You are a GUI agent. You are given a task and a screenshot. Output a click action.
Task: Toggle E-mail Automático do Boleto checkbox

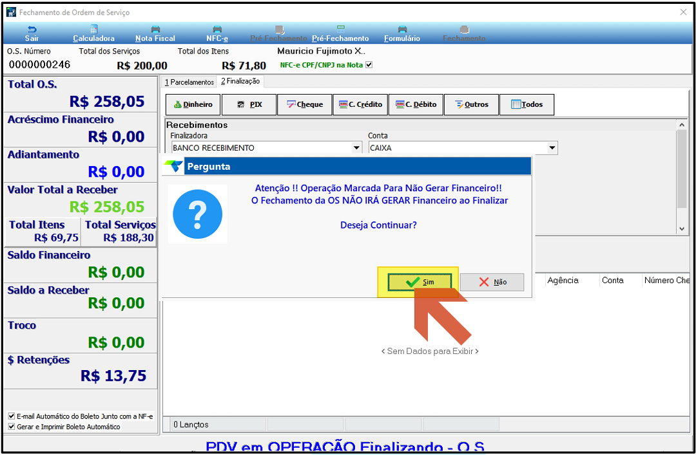12,416
